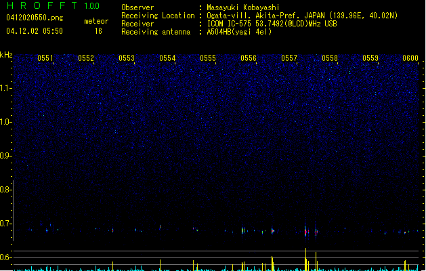This screenshot has height=271, width=426.
Task: Click the 0553 time marker
Action: pyautogui.click(x=127, y=58)
